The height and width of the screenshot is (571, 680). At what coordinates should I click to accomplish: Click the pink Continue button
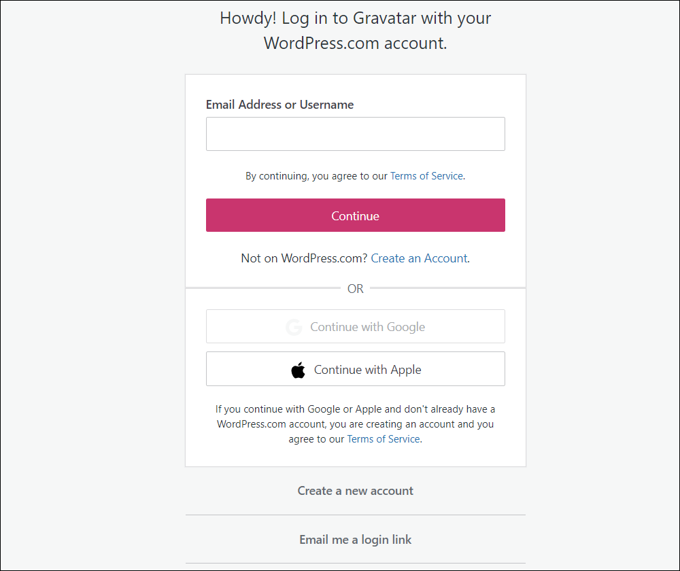[x=355, y=215]
